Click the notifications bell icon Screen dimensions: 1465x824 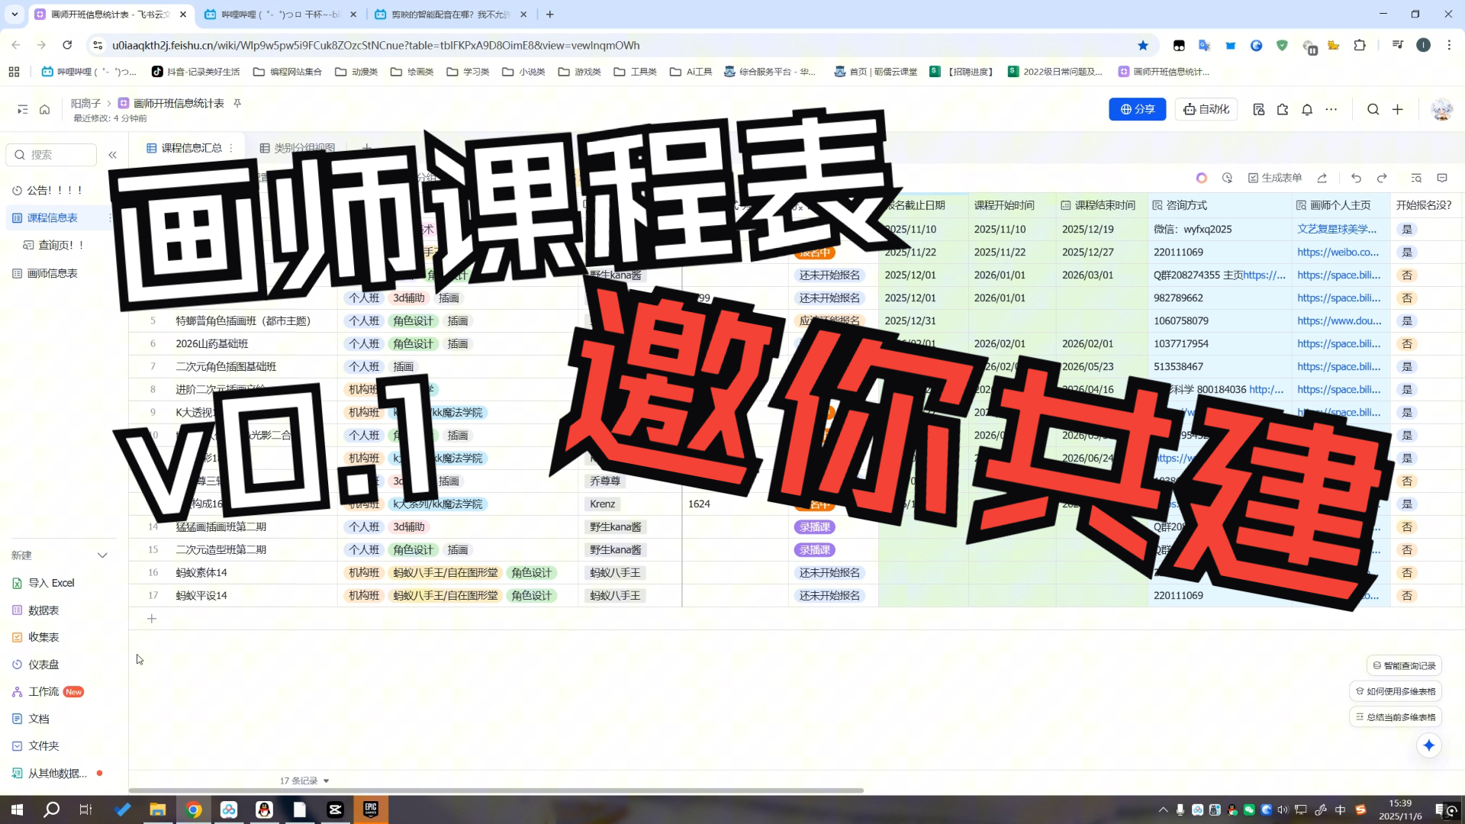pos(1307,109)
